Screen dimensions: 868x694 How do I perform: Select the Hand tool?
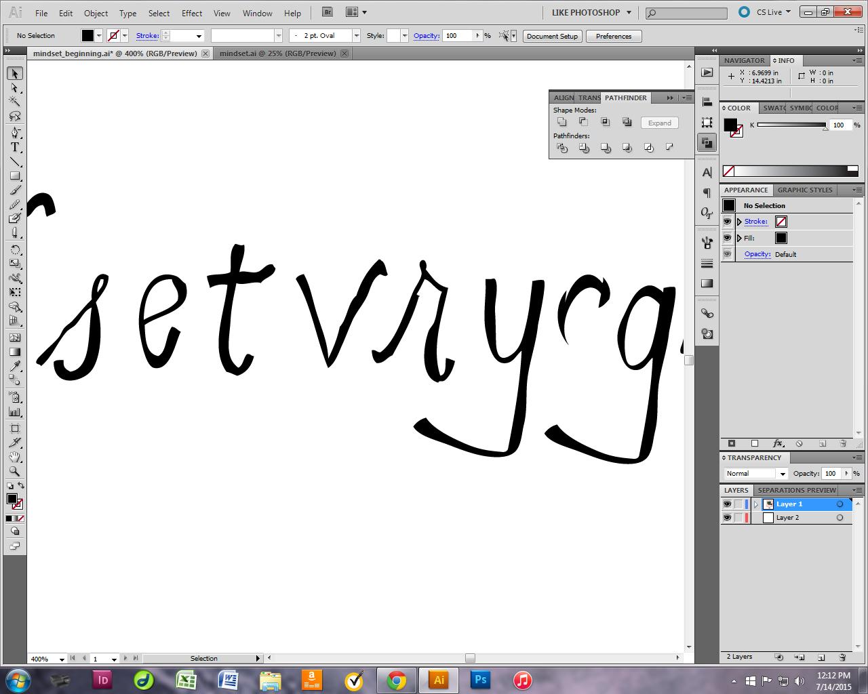14,457
